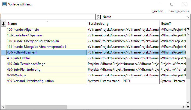Click the app icon in title bar
The image size is (191, 110).
[x=4, y=4]
